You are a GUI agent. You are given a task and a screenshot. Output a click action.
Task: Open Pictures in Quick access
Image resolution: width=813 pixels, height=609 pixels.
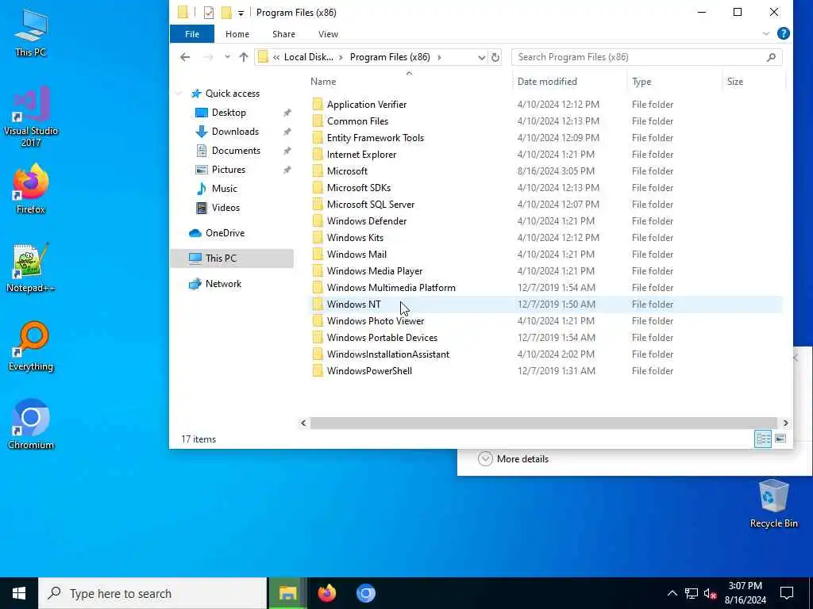pos(228,170)
